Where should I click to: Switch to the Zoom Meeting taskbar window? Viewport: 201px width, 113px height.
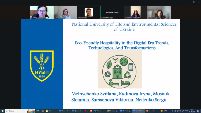(138, 111)
